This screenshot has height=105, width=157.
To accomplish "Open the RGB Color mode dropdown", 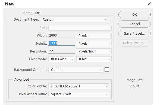I will pos(61,59).
